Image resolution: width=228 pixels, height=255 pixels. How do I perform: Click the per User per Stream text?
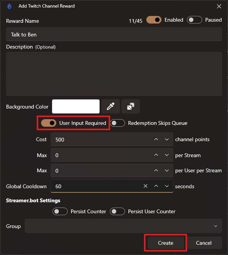point(198,171)
